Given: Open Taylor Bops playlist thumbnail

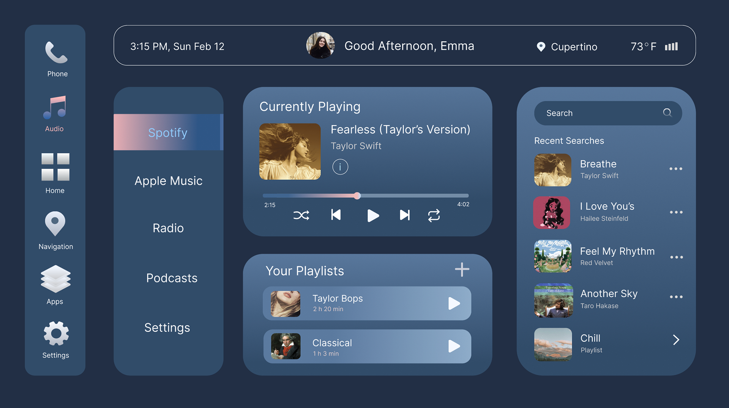Looking at the screenshot, I should click(x=286, y=304).
